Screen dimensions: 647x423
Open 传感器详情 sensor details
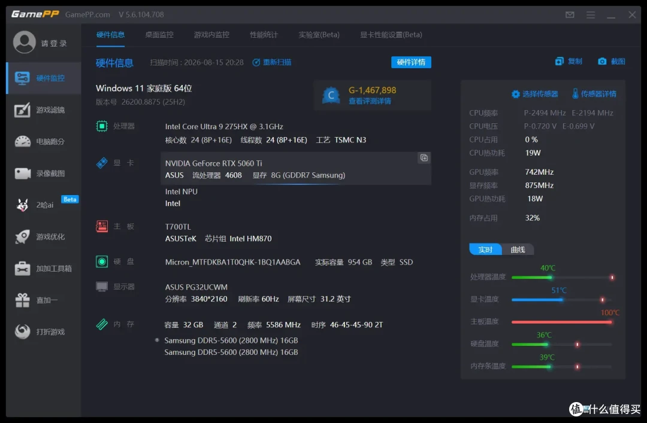[x=594, y=94]
